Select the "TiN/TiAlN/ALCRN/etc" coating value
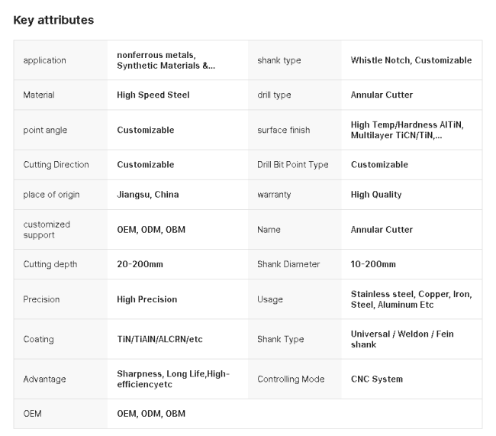Screen dimensions: 496x436 click(x=159, y=339)
